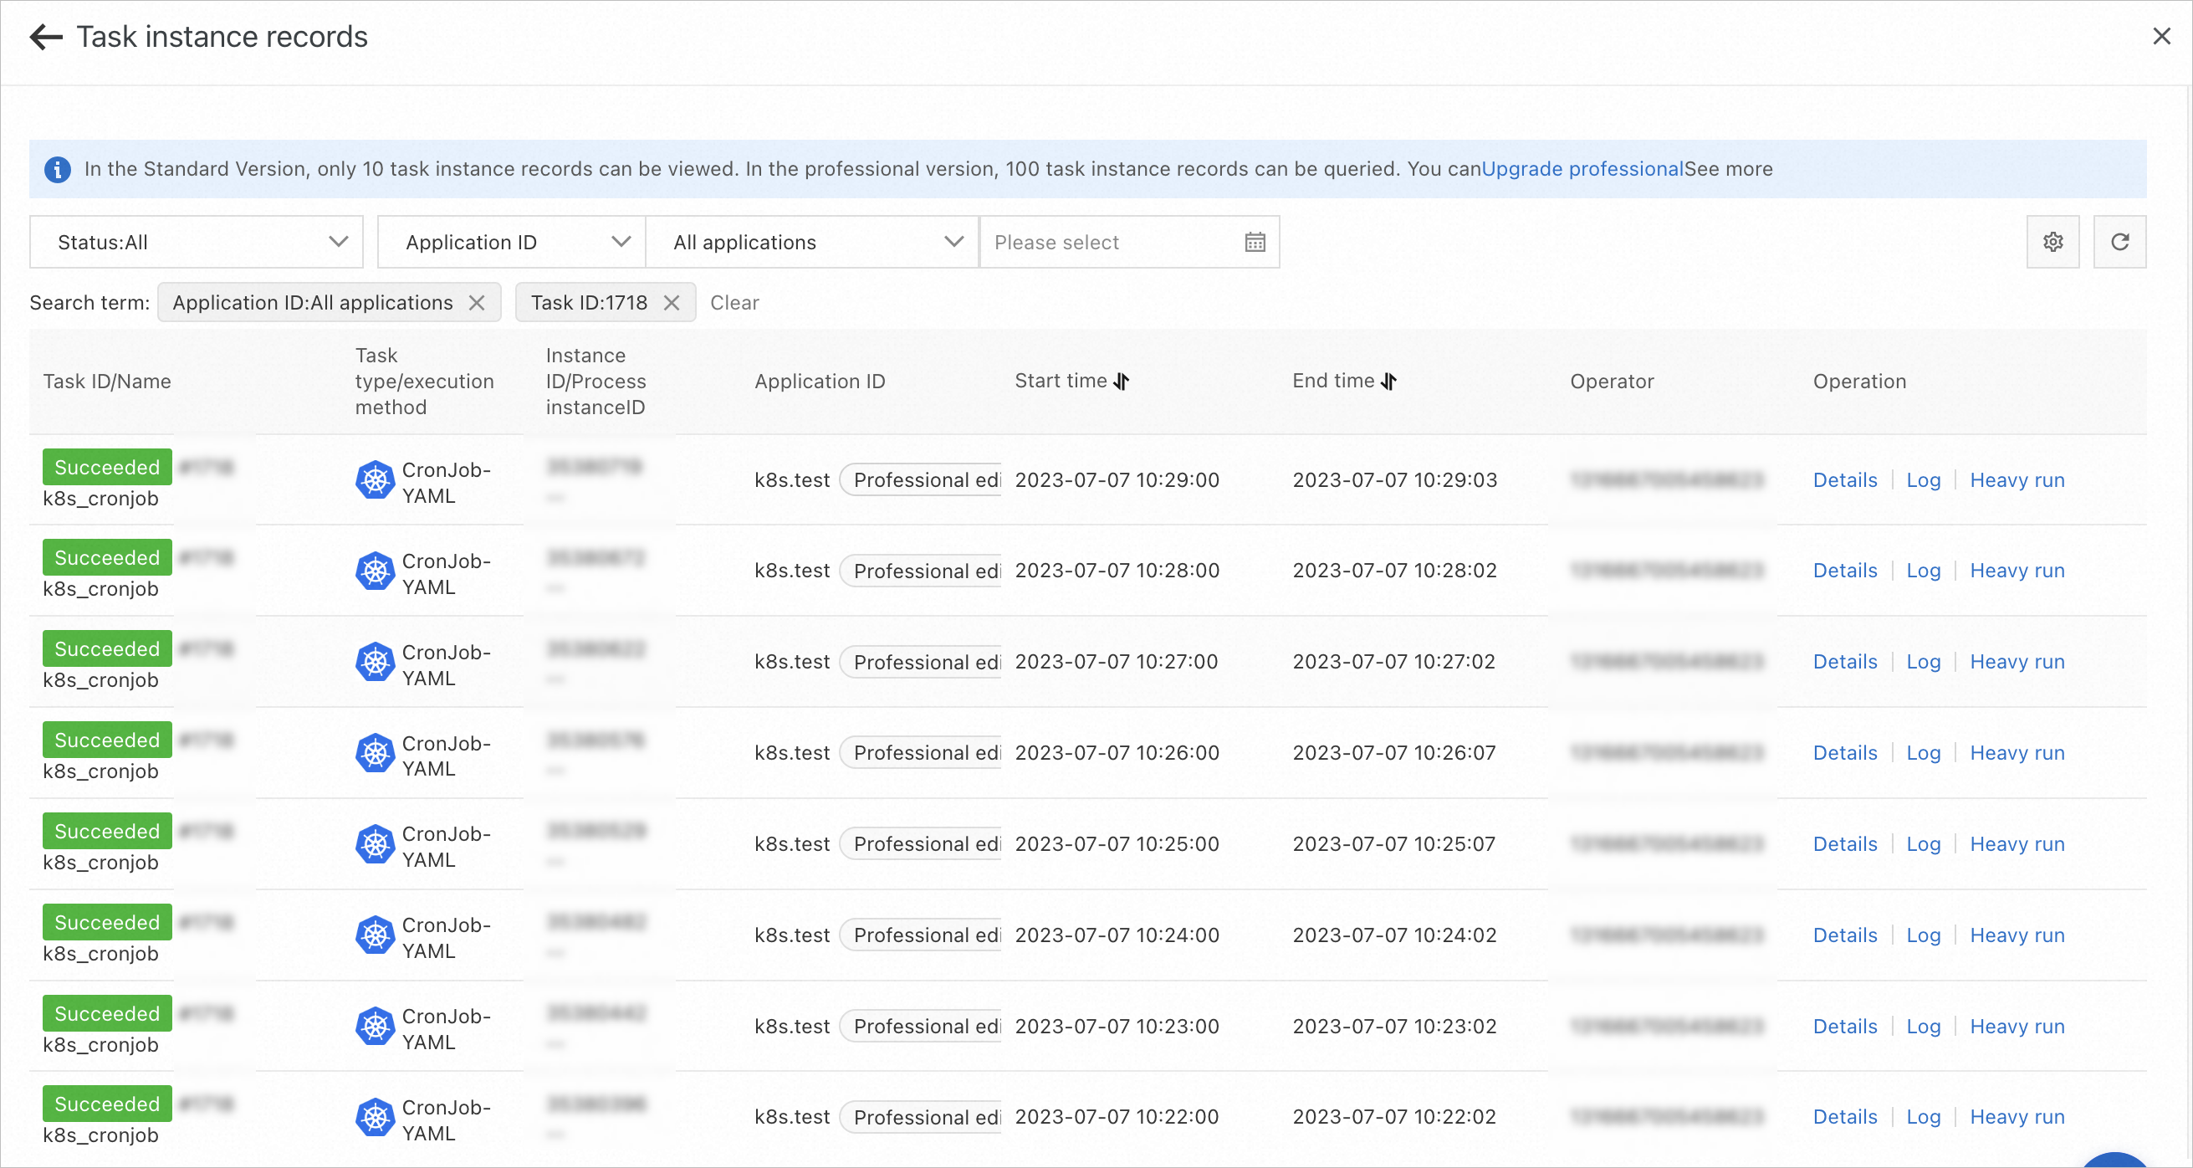
Task: Open the All applications dropdown
Action: click(812, 242)
